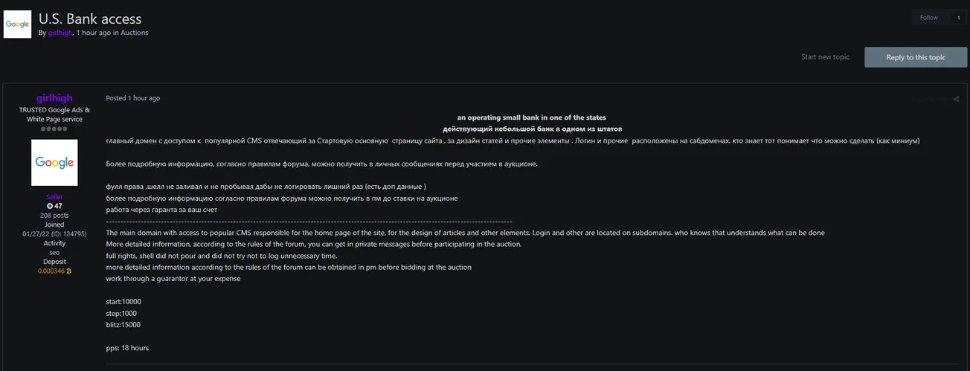Click the Bitcoin symbol beside the deposit amount

(69, 271)
